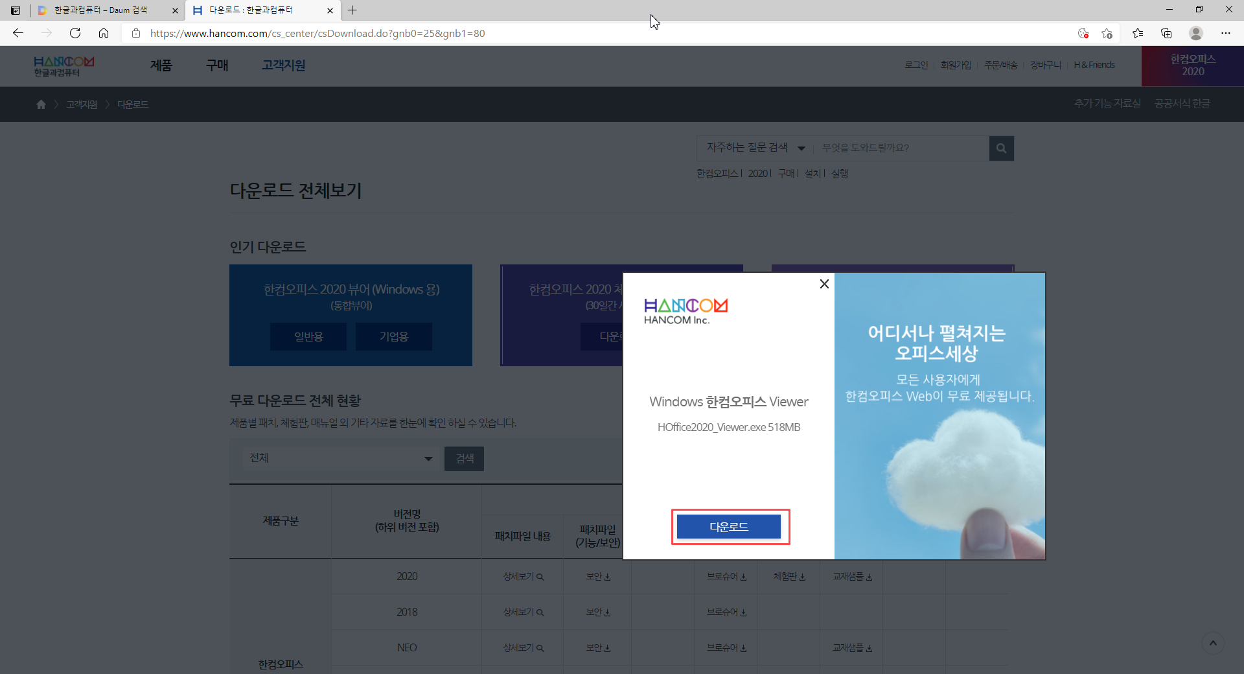Download 보안 patch for 2018
The image size is (1244, 674).
point(598,612)
